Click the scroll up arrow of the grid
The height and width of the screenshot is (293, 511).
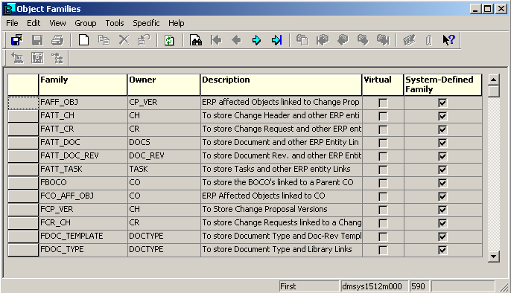coord(494,80)
